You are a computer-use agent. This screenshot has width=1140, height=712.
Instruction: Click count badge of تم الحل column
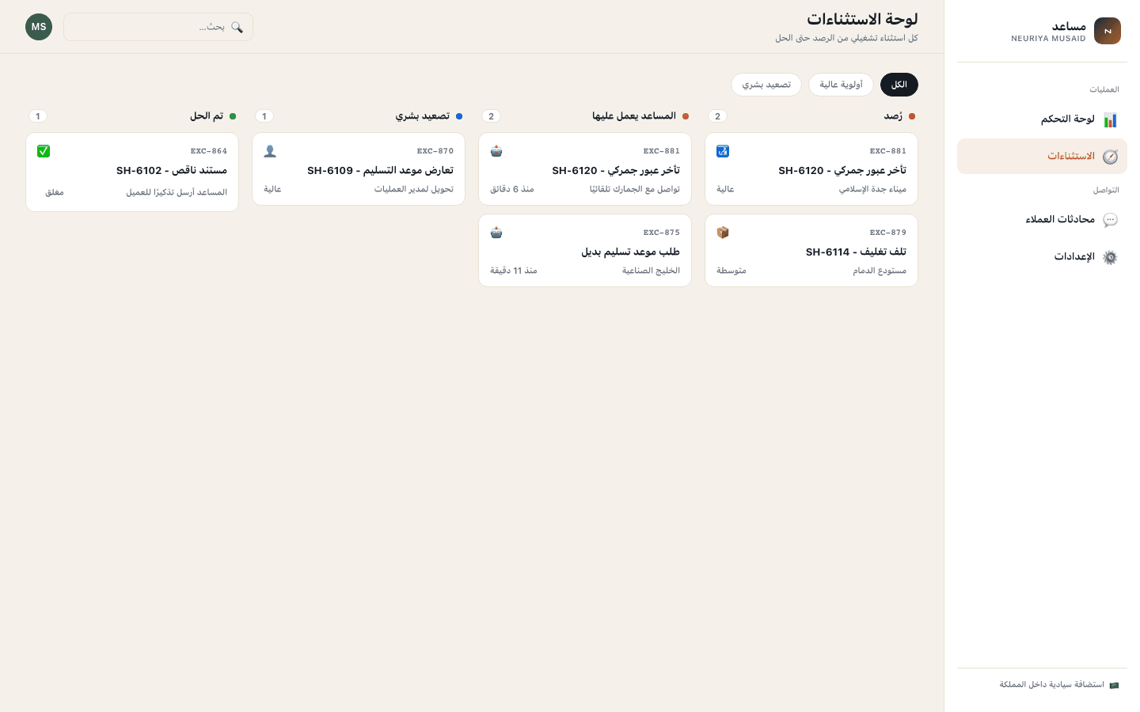click(x=38, y=116)
